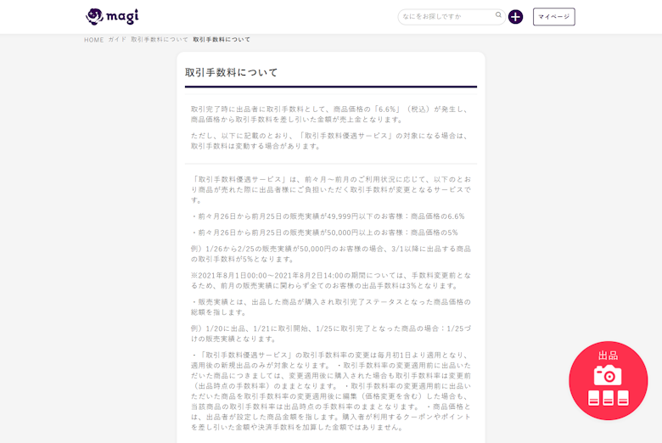Viewport: 662px width, 443px height.
Task: Click the paragraph mentioning 「6.6%」(税込)
Action: click(x=329, y=114)
